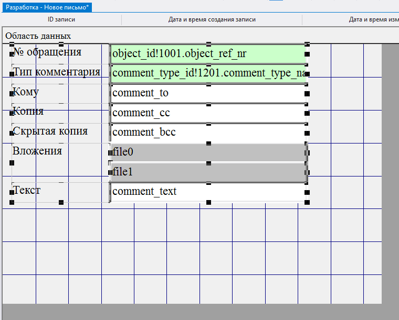Select the green object_ref_nr field

click(x=208, y=53)
